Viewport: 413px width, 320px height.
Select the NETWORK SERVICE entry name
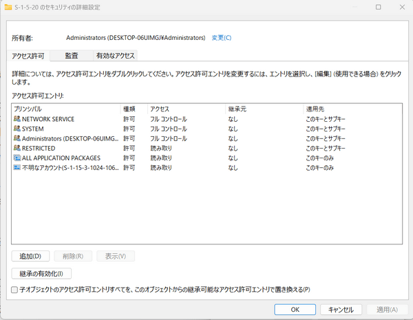[x=48, y=119]
